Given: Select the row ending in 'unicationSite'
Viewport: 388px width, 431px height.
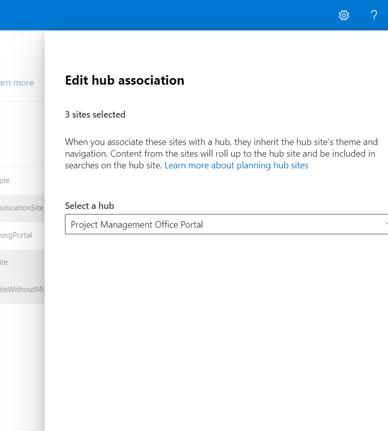Looking at the screenshot, I should (x=22, y=208).
